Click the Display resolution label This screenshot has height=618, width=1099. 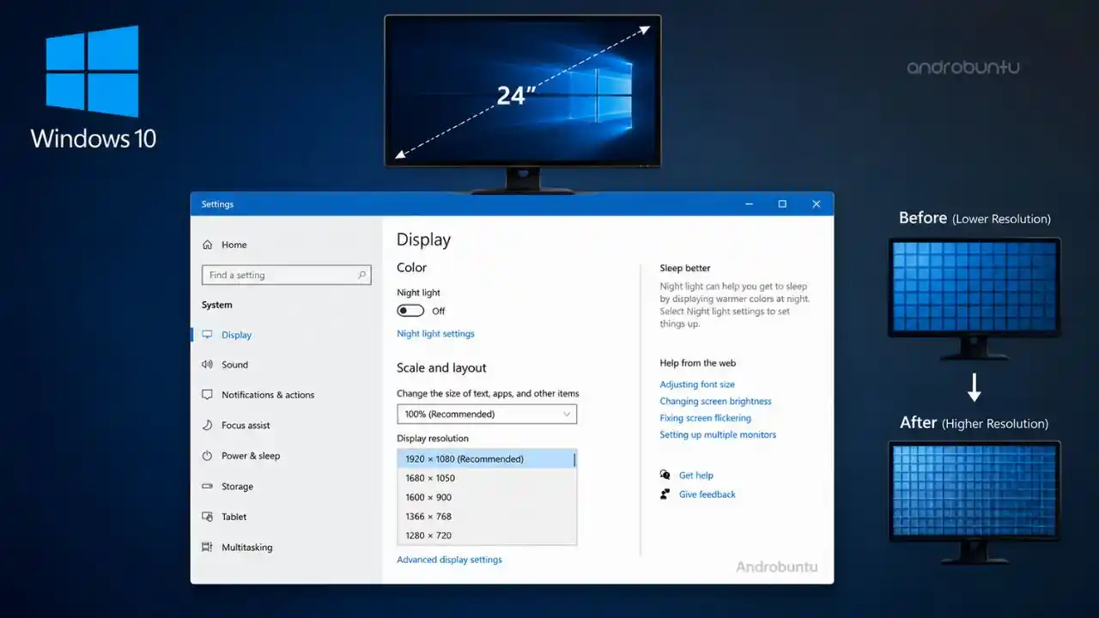433,439
